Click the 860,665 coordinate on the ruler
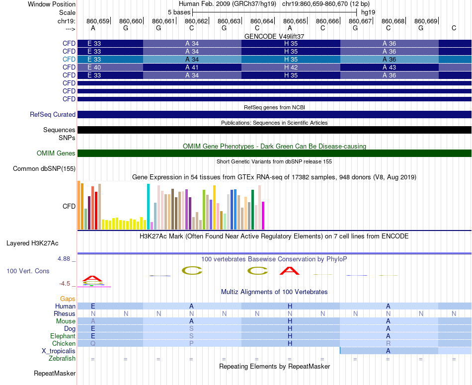This screenshot has width=472, height=385. 295,21
